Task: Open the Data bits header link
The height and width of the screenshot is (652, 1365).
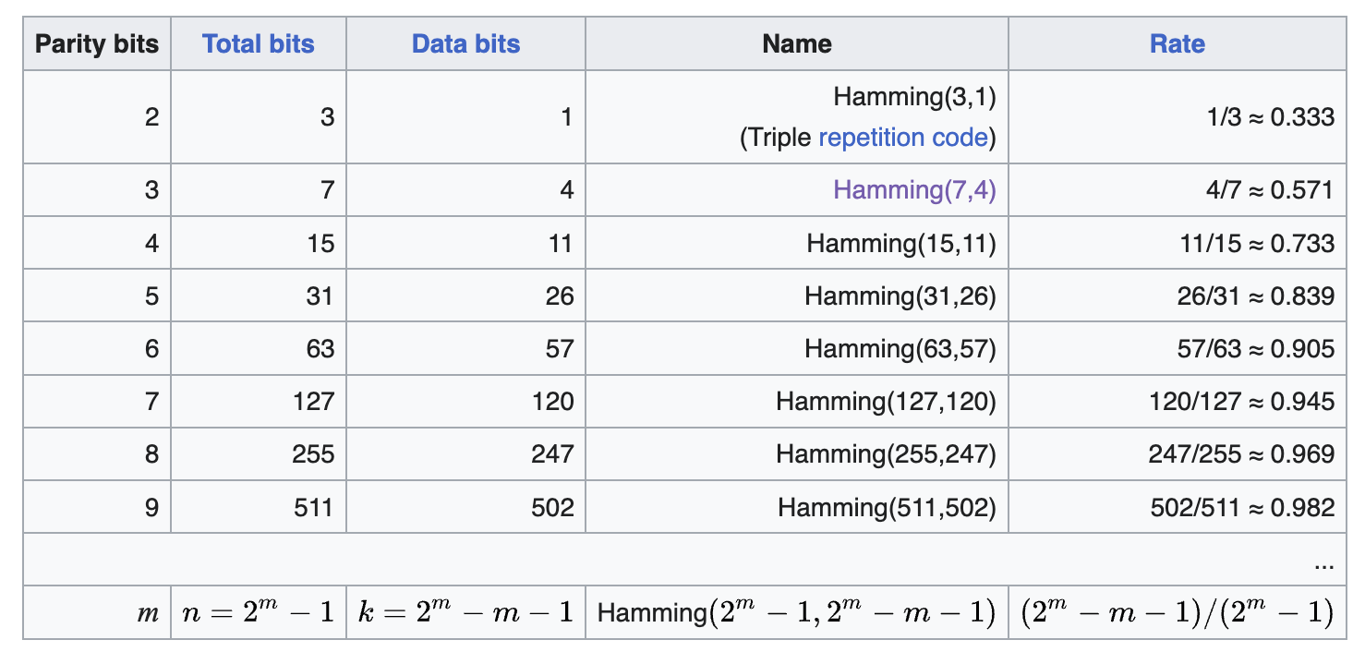Action: point(465,44)
